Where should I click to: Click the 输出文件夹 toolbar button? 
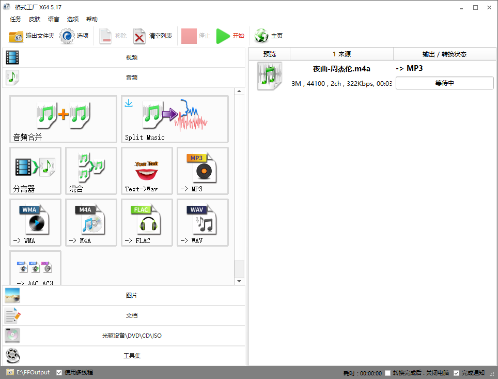tap(32, 36)
